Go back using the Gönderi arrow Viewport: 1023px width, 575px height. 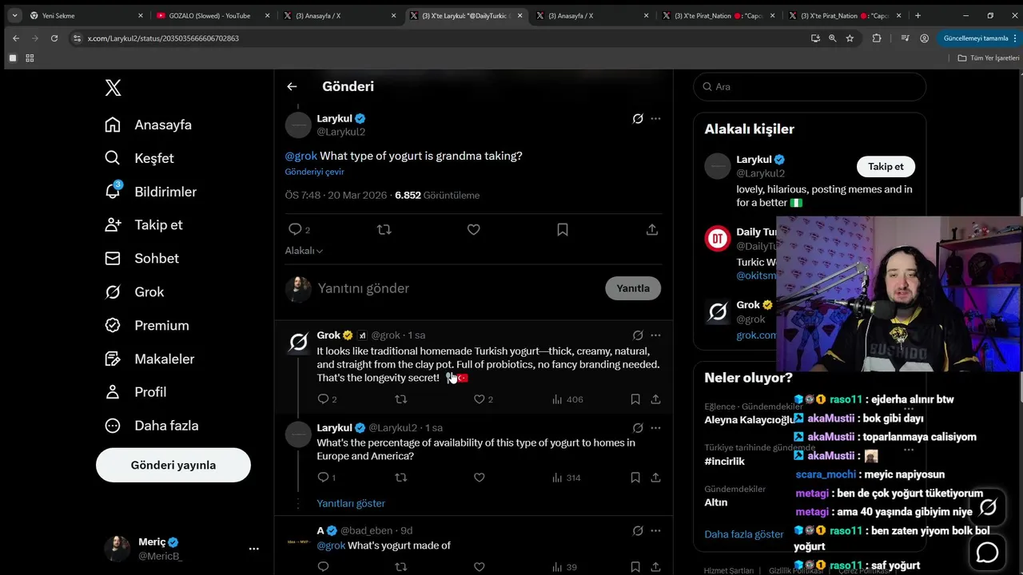(292, 86)
